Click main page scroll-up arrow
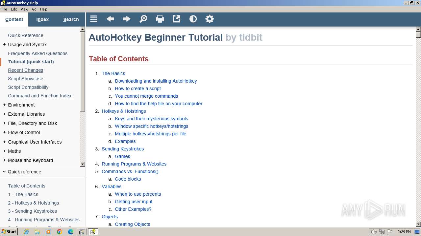The width and height of the screenshot is (421, 236). [418, 29]
